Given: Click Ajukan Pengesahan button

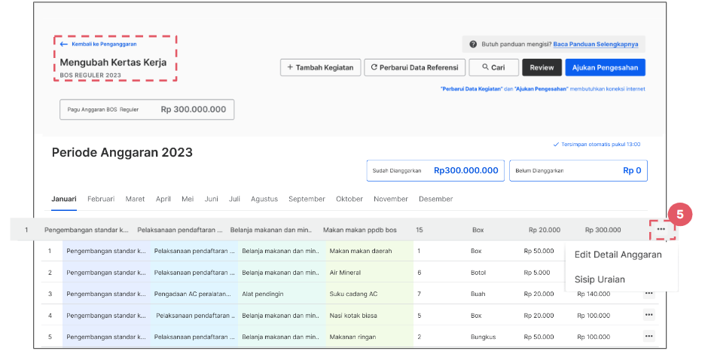Looking at the screenshot, I should click(x=605, y=67).
